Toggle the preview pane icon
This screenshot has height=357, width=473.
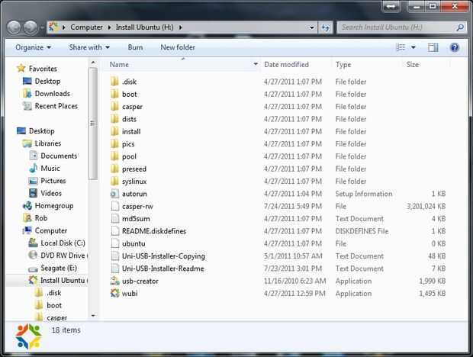pyautogui.click(x=433, y=47)
